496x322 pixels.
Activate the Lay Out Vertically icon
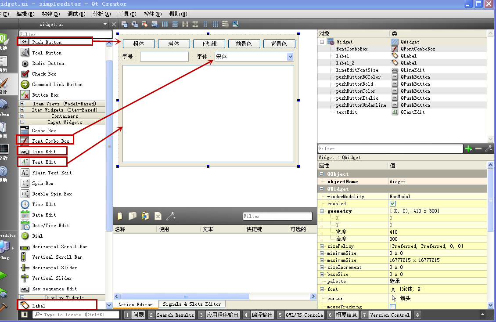[x=175, y=24]
